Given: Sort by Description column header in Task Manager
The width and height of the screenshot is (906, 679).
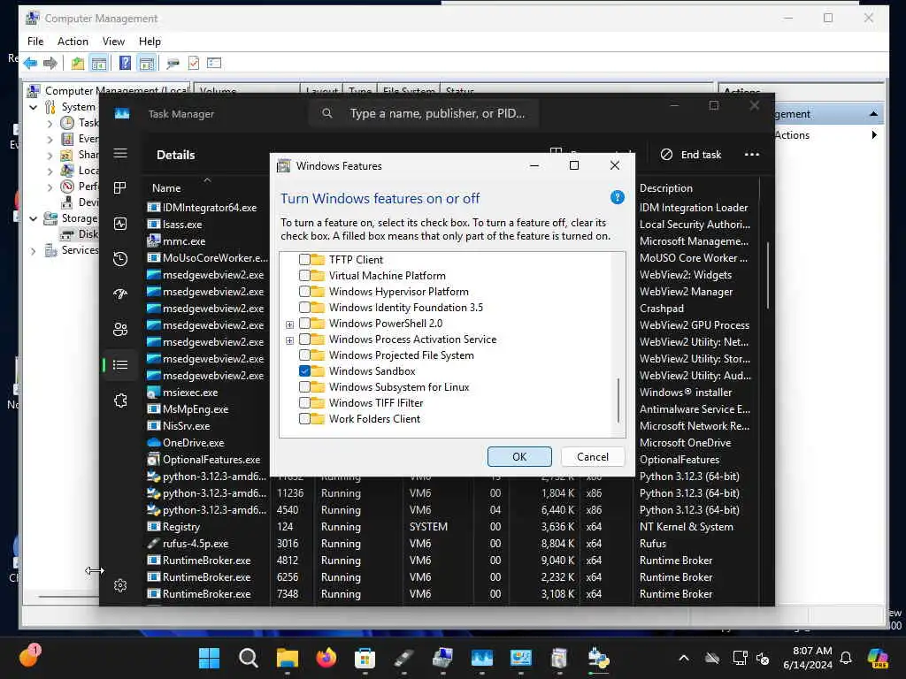Looking at the screenshot, I should pos(665,188).
